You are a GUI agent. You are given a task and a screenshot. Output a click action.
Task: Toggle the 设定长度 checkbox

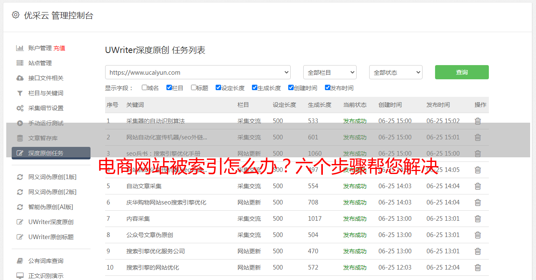coord(218,88)
